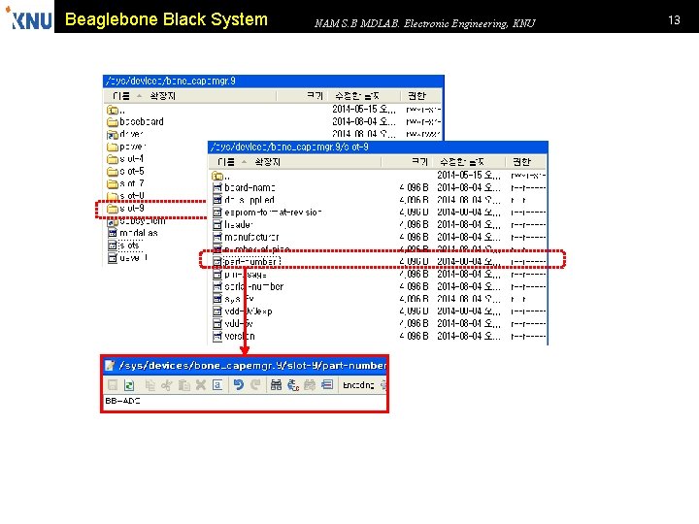The height and width of the screenshot is (524, 699).
Task: Click the Save icon in editor toolbar
Action: (113, 385)
